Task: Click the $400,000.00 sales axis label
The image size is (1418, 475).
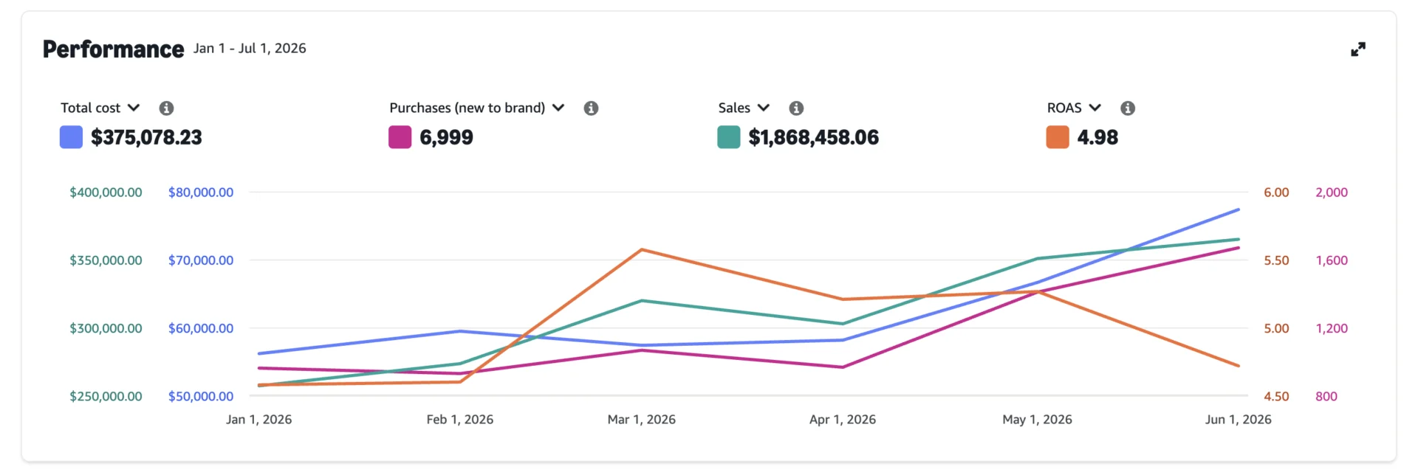Action: click(106, 193)
